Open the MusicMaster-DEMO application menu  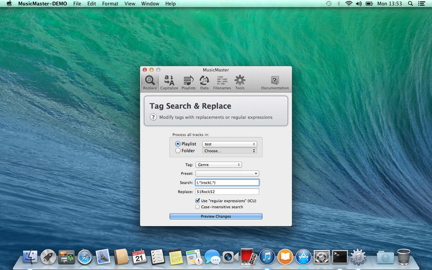[x=43, y=4]
